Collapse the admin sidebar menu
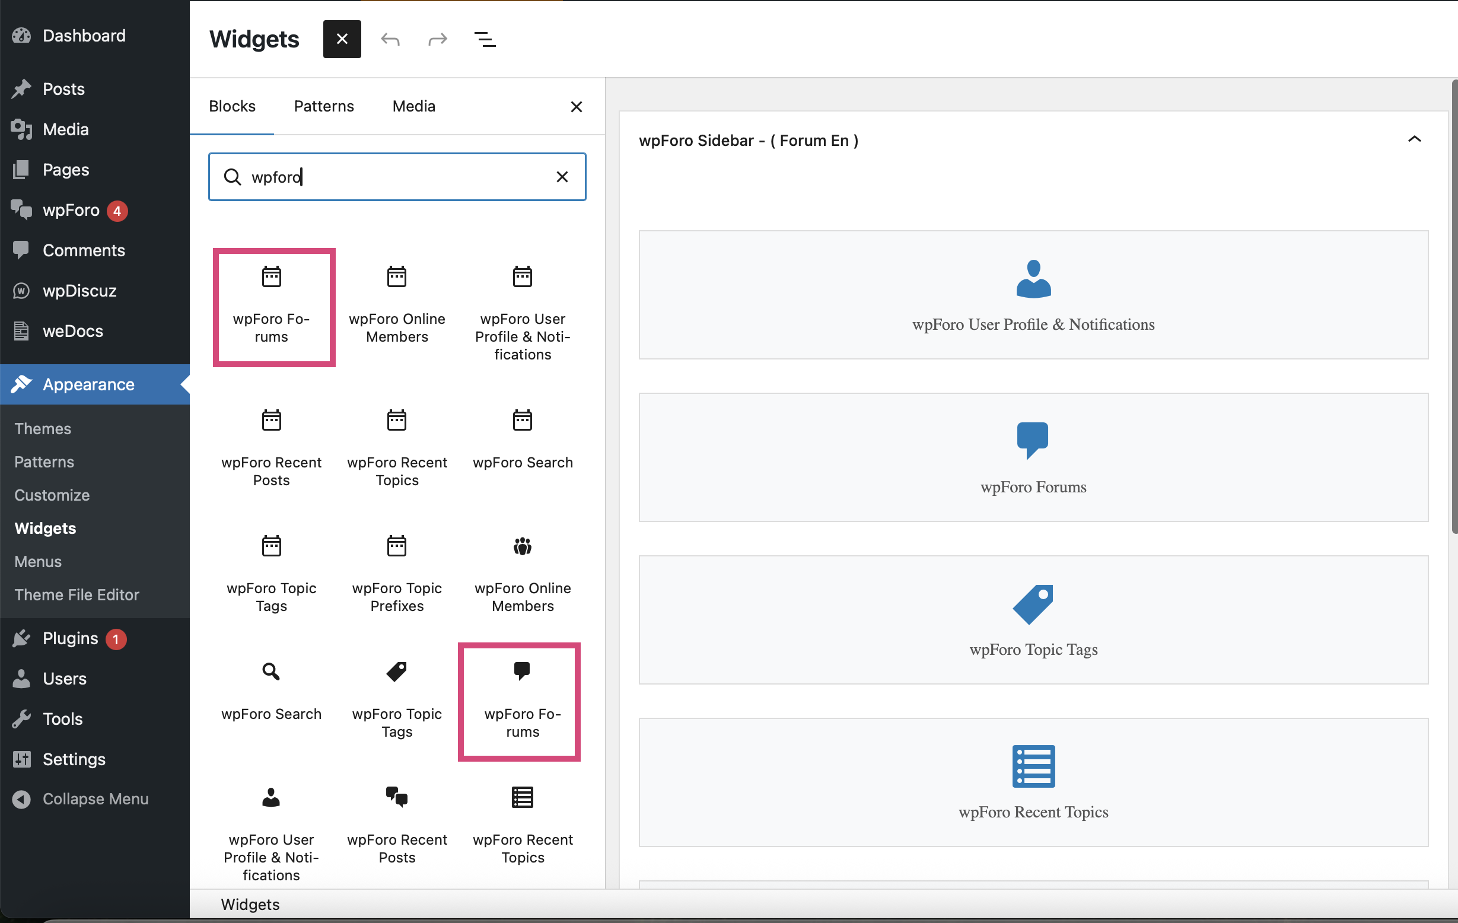Viewport: 1458px width, 923px height. (95, 799)
